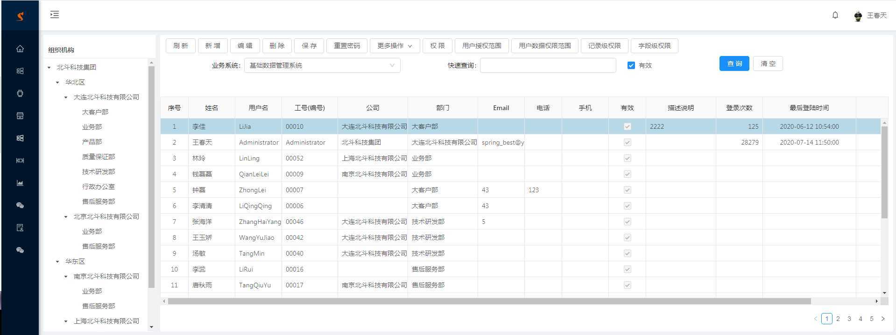Toggle the 有效 checkbox in the 林玲 row
This screenshot has height=335, width=896.
click(627, 158)
